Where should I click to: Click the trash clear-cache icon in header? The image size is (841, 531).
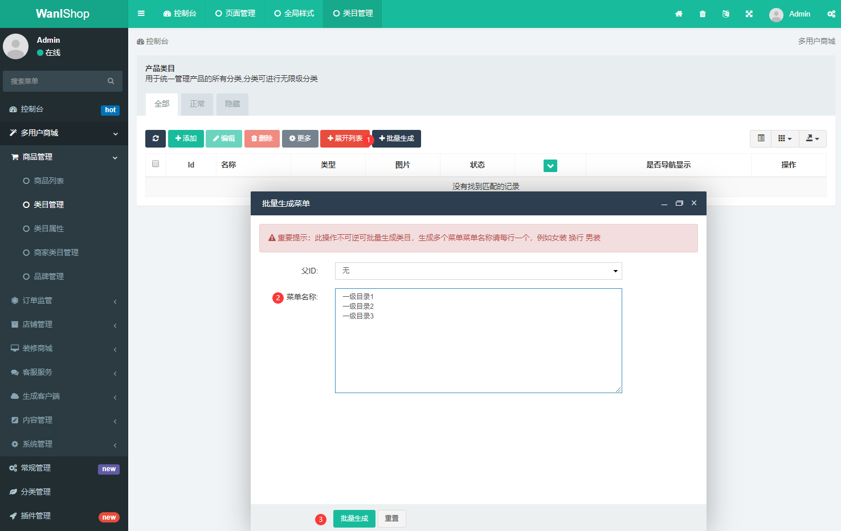[703, 14]
